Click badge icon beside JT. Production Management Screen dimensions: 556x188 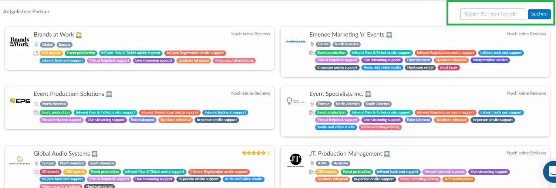pos(387,154)
